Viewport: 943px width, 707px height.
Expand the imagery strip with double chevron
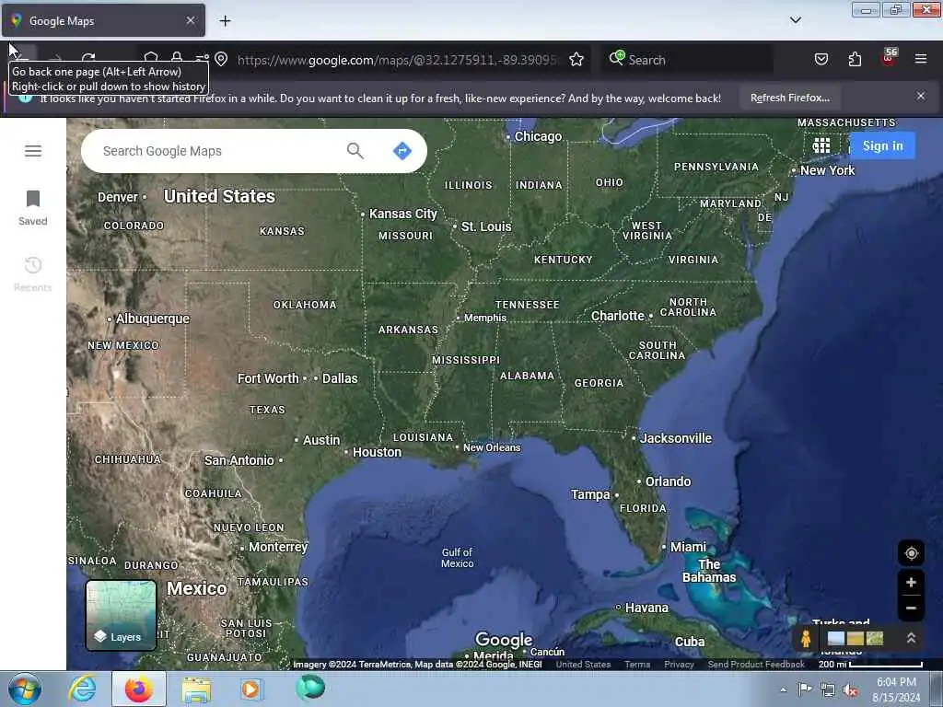[911, 638]
